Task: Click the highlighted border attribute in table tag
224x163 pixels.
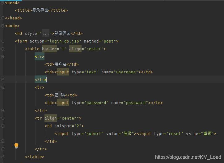Action: point(49,49)
